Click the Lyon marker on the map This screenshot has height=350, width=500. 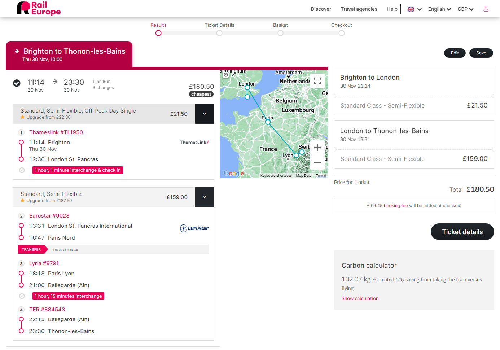[296, 156]
